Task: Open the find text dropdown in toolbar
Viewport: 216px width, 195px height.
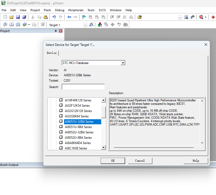Action: (180, 18)
